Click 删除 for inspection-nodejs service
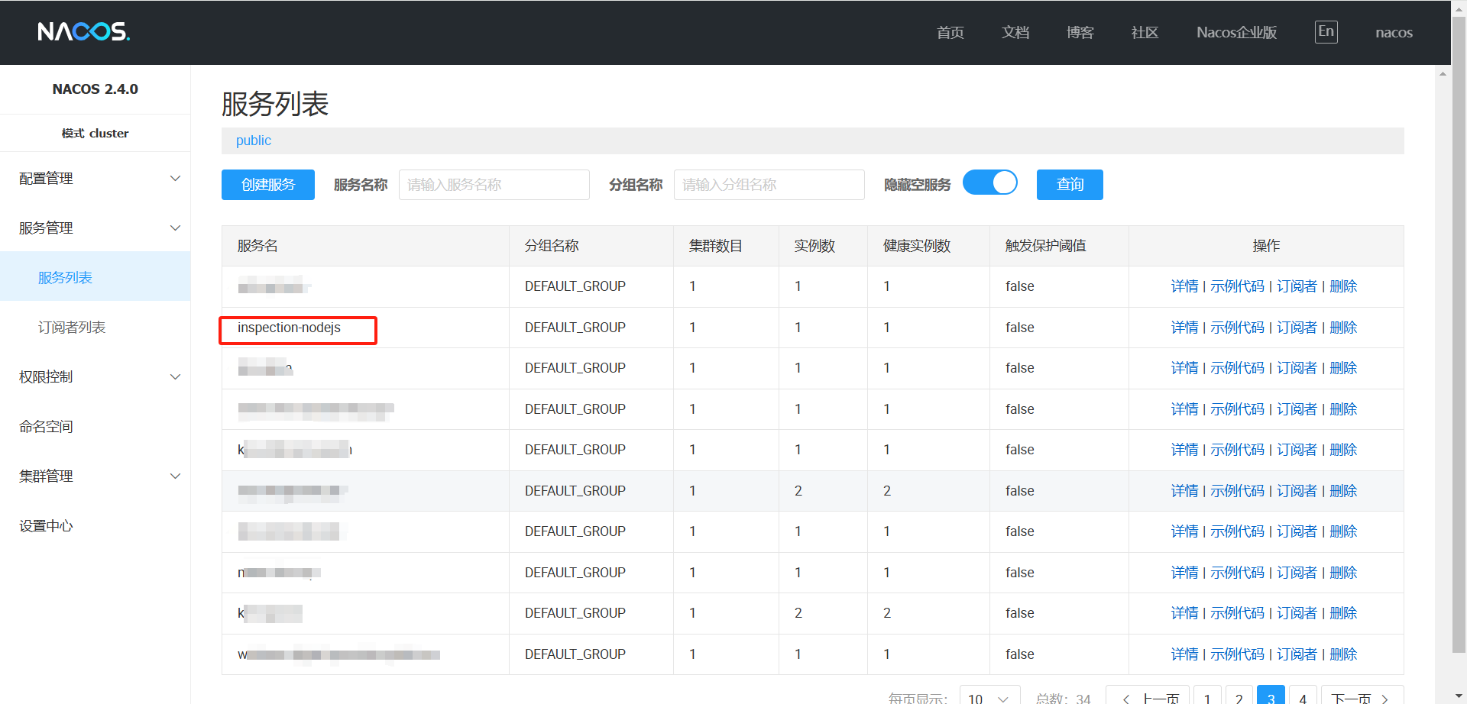Viewport: 1467px width, 704px height. tap(1343, 328)
